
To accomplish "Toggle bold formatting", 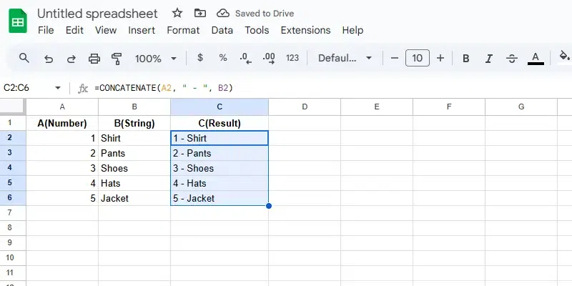I will click(x=465, y=59).
